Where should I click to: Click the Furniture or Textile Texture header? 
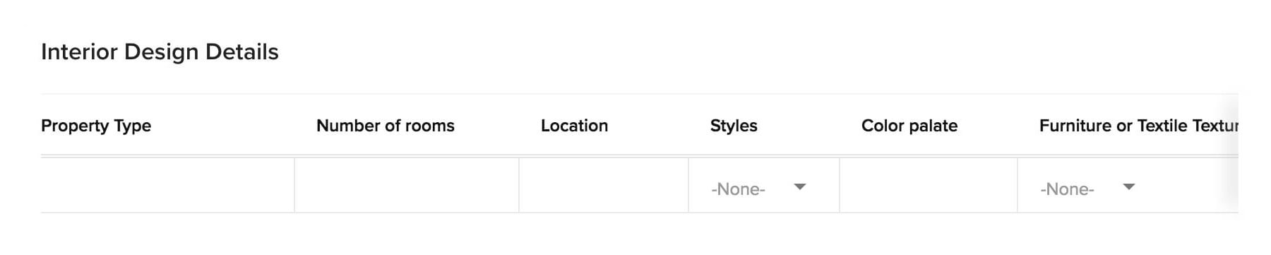click(1139, 126)
